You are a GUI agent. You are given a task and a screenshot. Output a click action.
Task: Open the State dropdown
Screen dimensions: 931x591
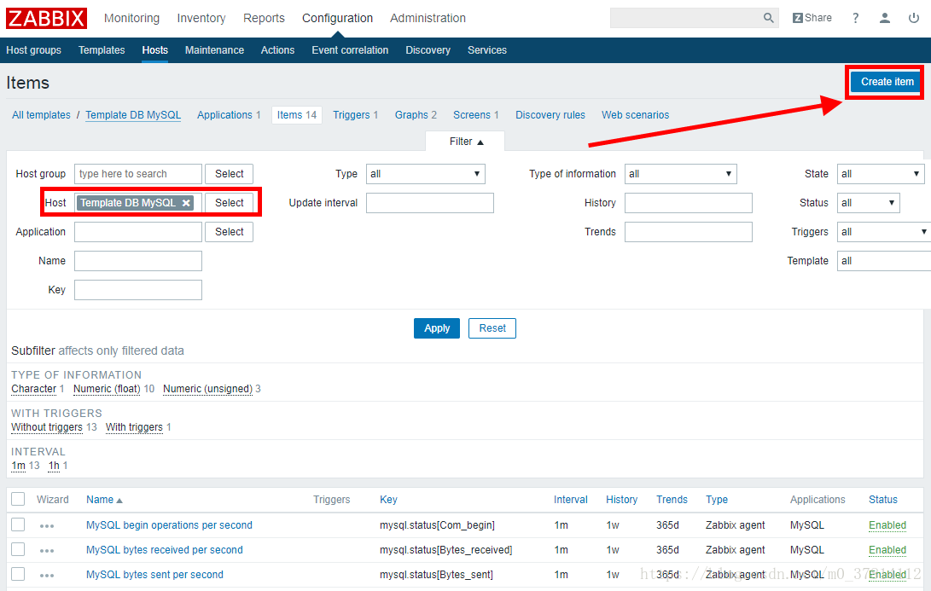click(x=881, y=174)
